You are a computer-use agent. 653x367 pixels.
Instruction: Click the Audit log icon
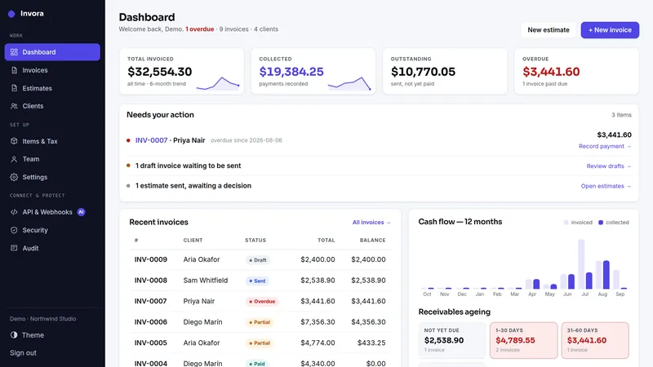[14, 248]
